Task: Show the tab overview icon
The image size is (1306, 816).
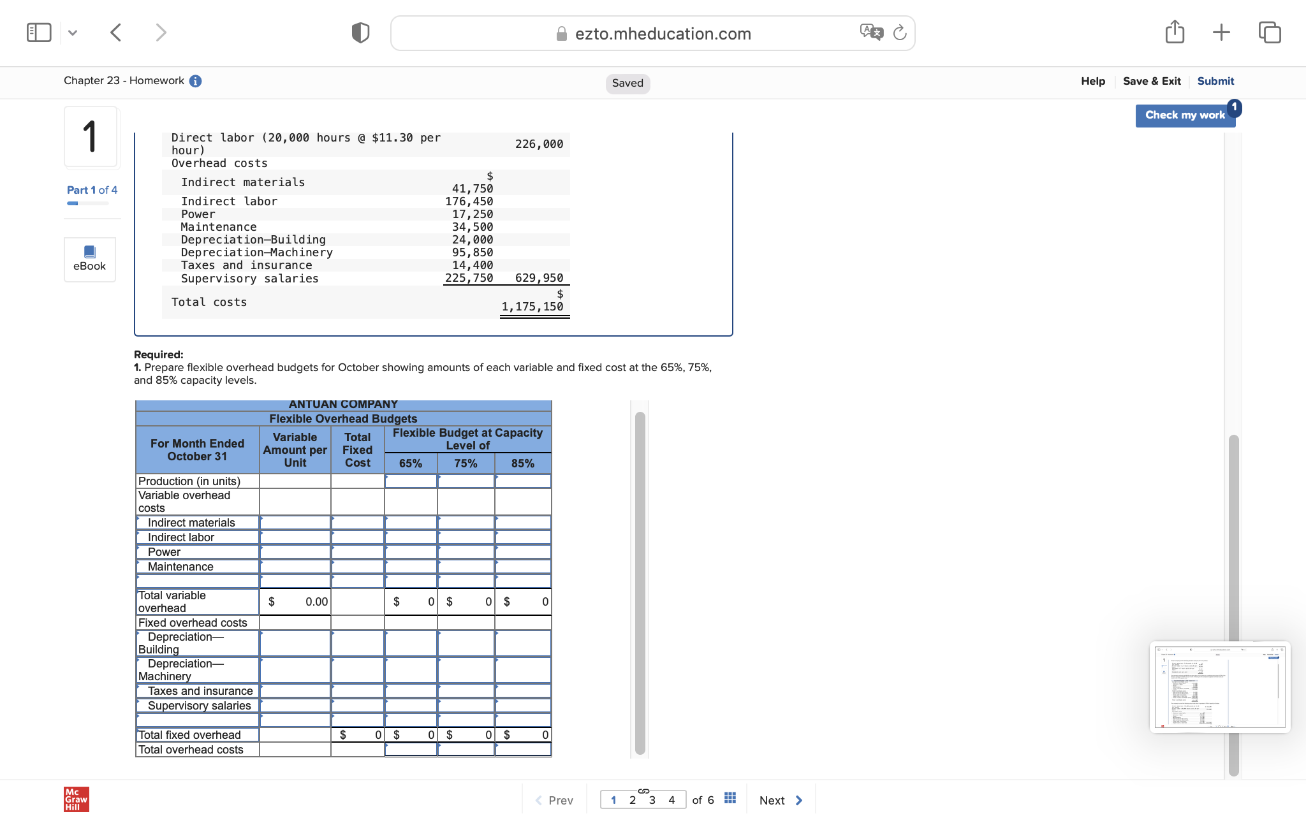Action: [x=1269, y=32]
